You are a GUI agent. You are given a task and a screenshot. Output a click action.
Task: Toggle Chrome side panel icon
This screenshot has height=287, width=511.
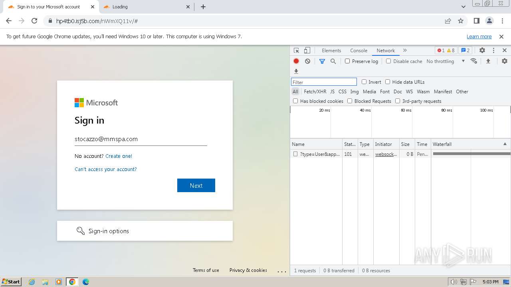point(476,21)
